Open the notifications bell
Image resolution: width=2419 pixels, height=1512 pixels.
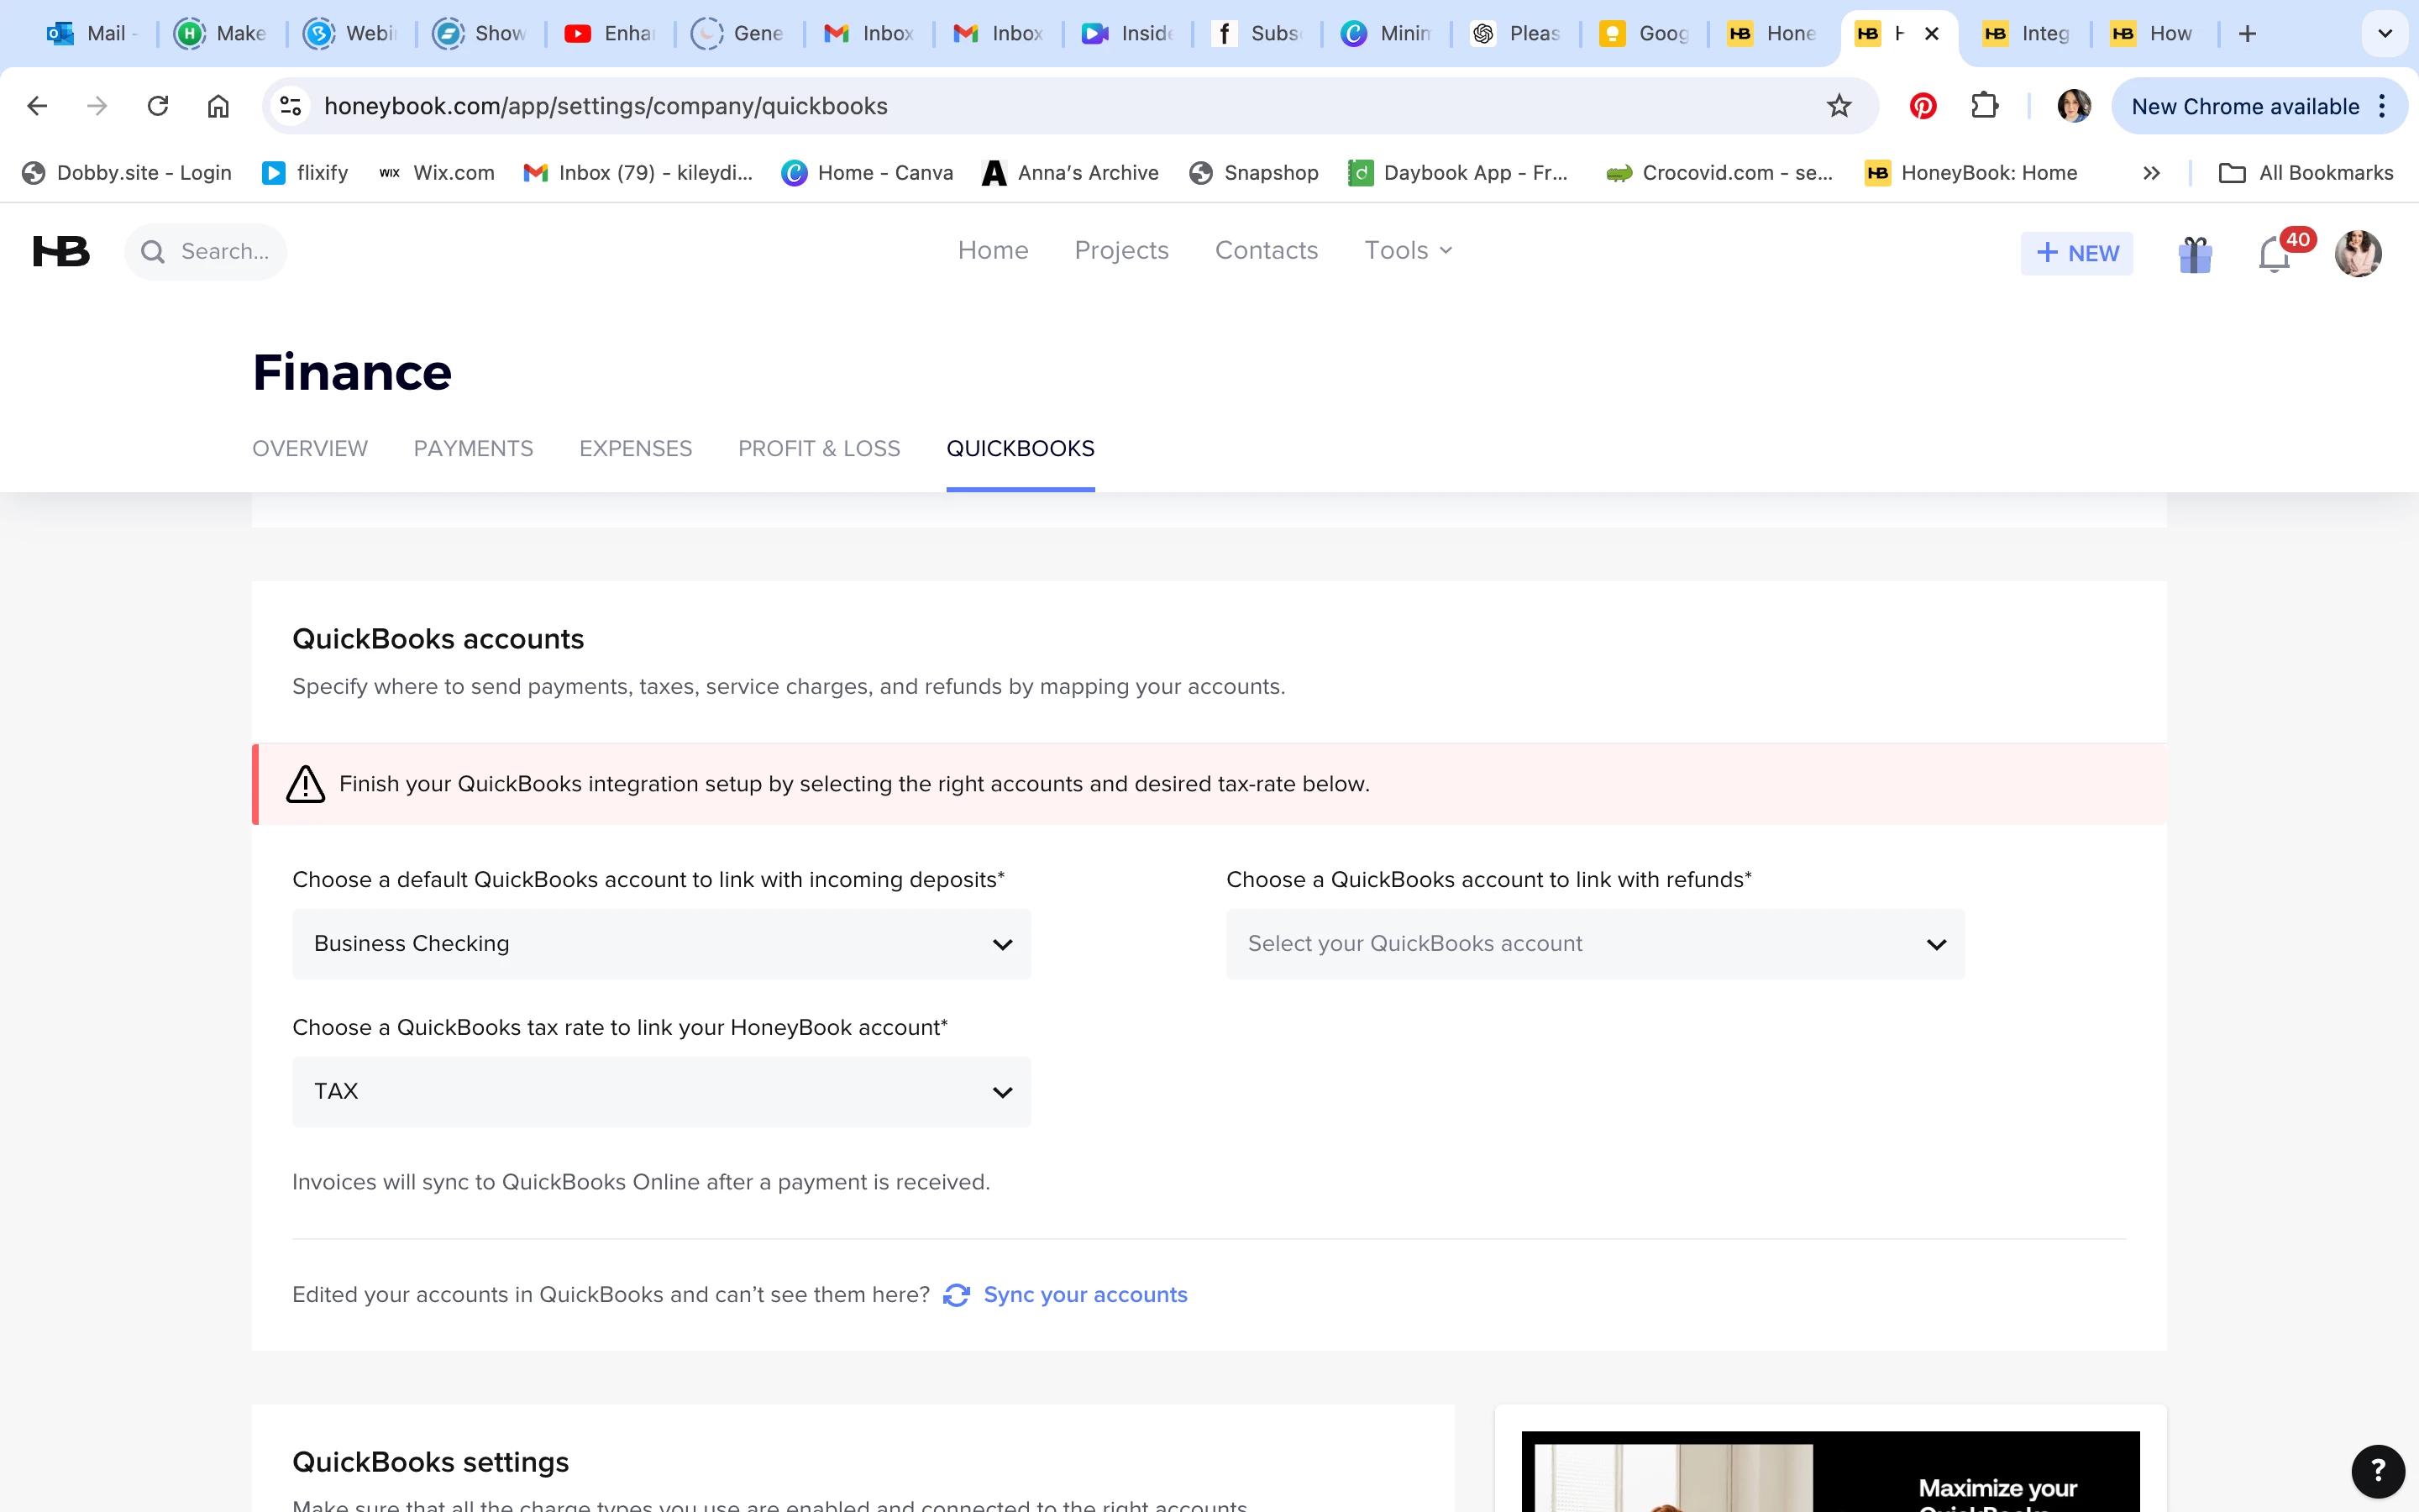[x=2273, y=255]
